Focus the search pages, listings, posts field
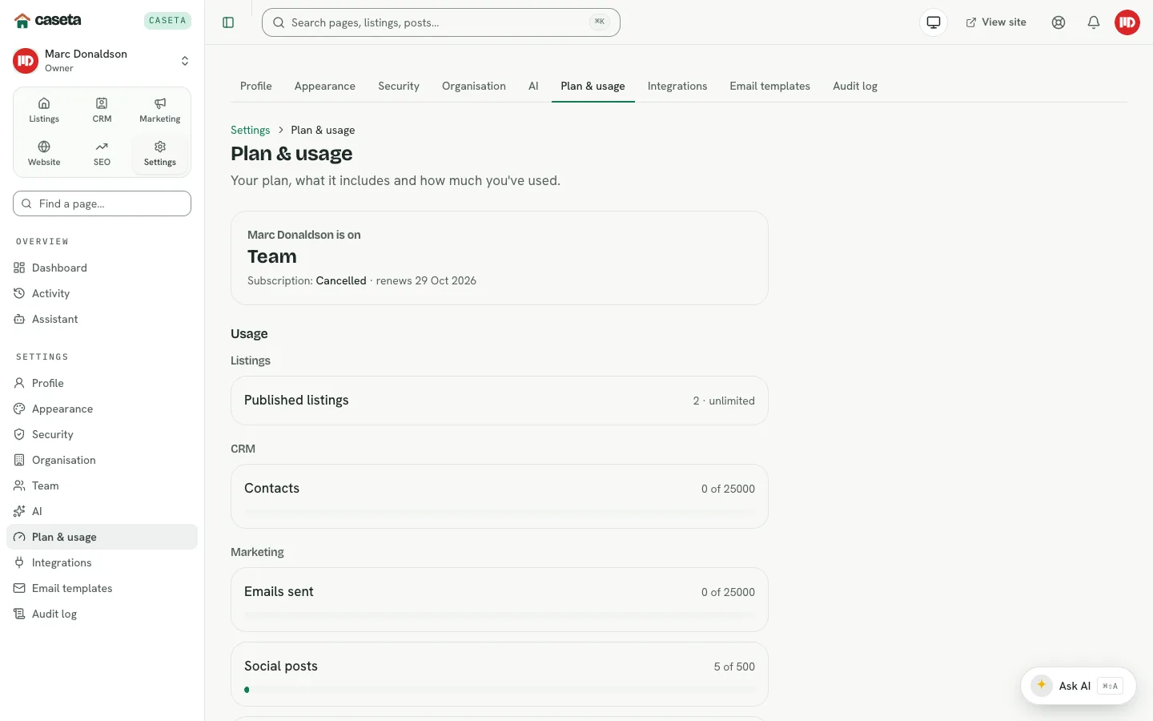This screenshot has width=1153, height=721. pyautogui.click(x=441, y=22)
